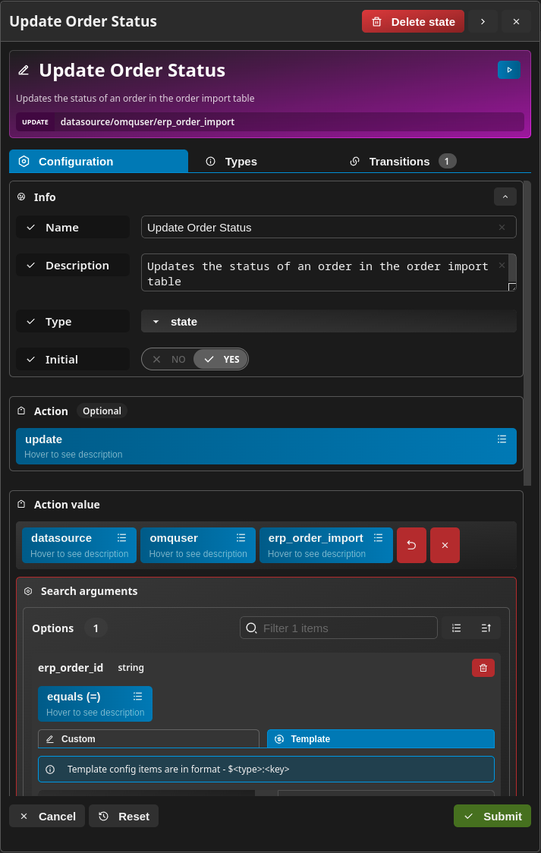Open the Type dropdown showing state

pyautogui.click(x=329, y=322)
